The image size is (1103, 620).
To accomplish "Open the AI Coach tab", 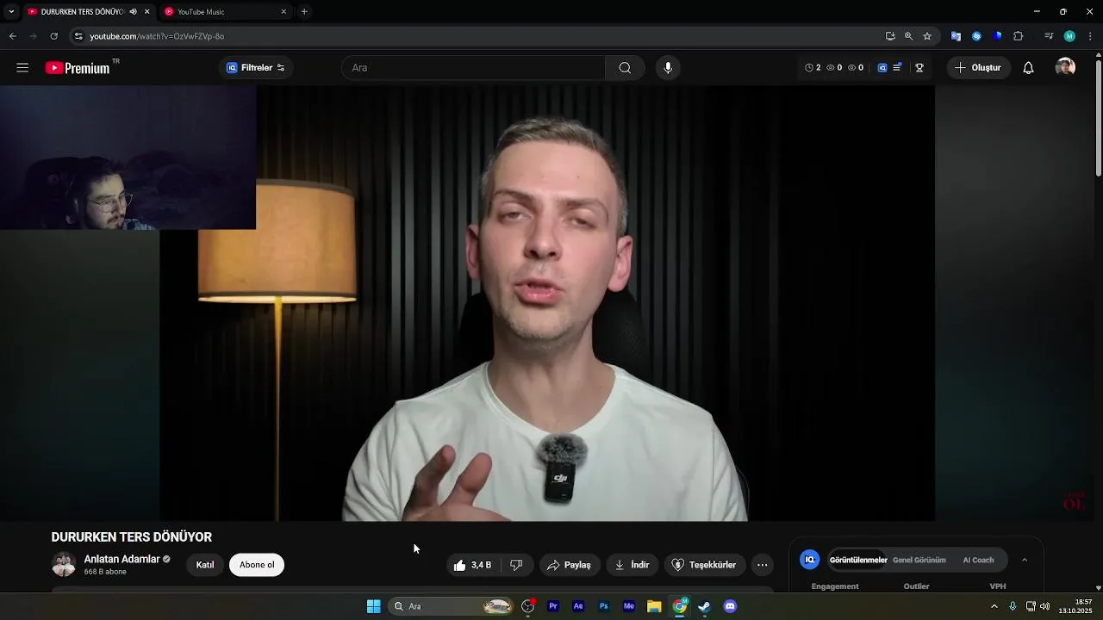I will pos(978,560).
